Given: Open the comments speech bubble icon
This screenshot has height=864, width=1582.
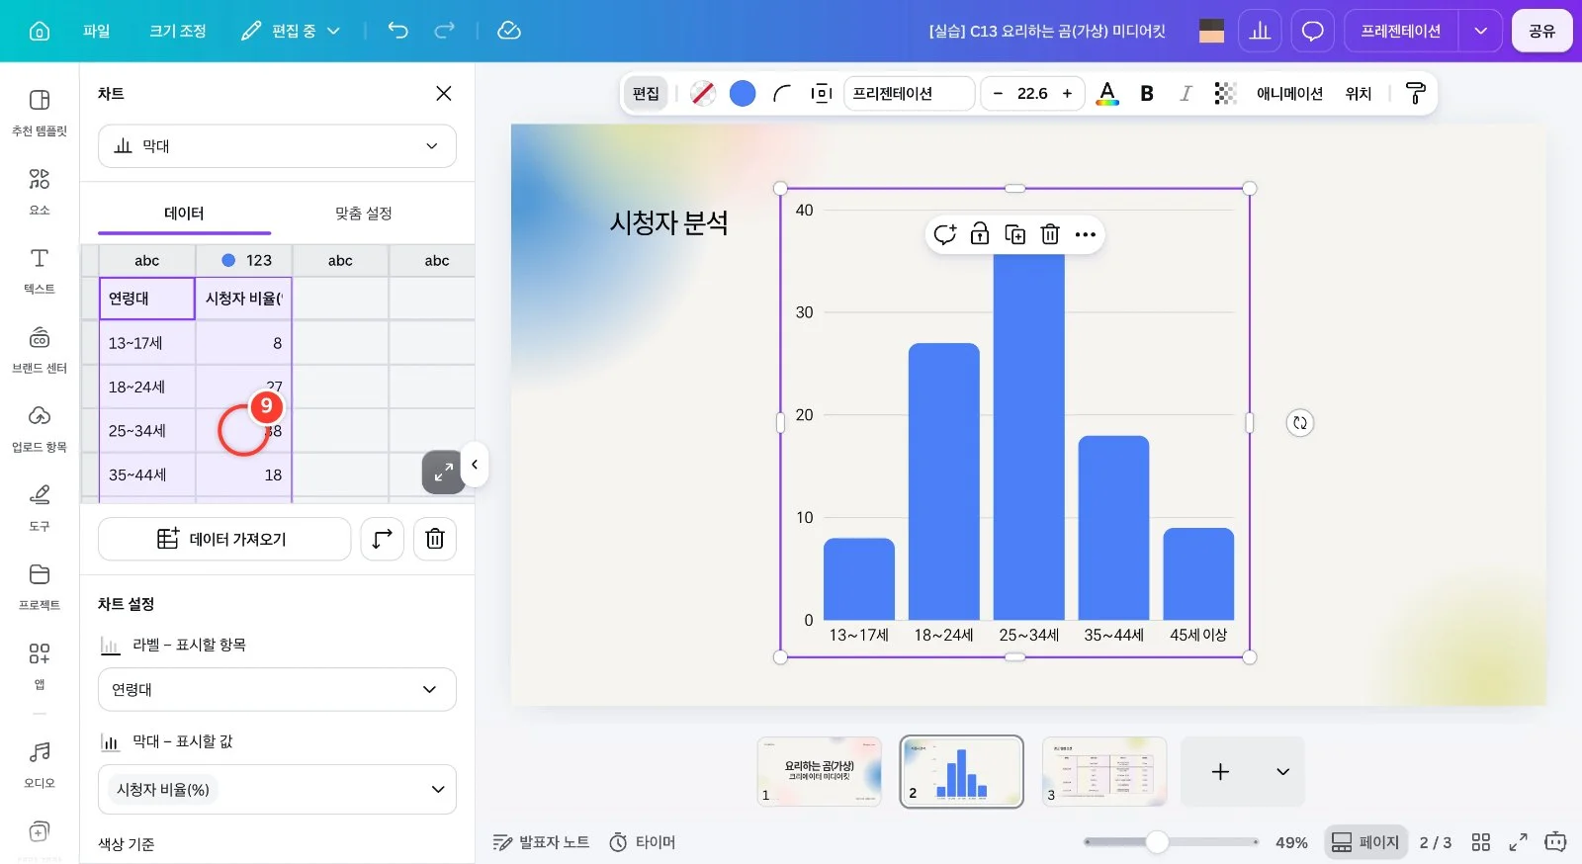Looking at the screenshot, I should [x=1312, y=31].
